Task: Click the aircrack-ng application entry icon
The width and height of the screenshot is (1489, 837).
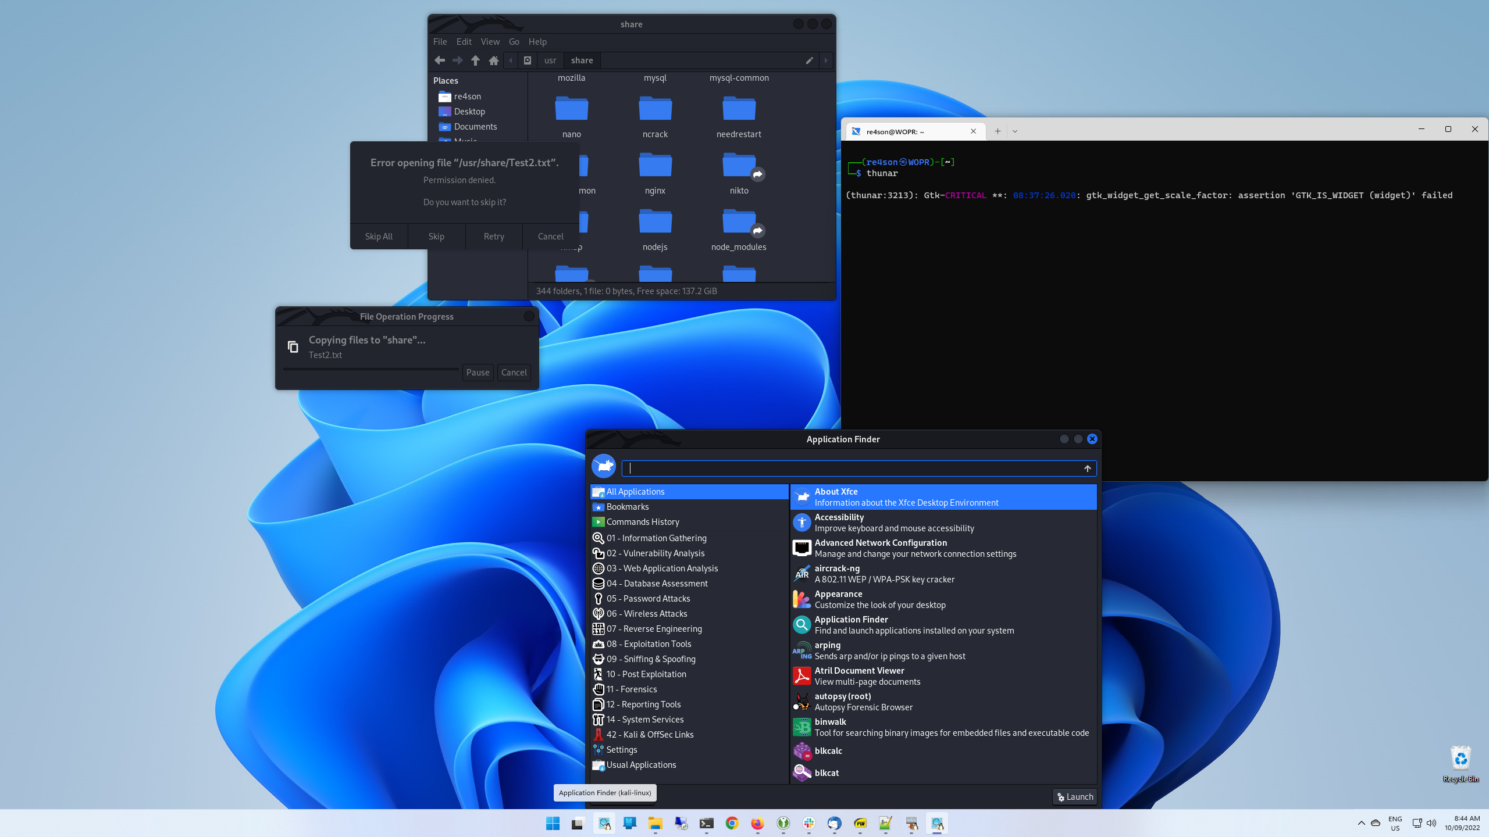Action: pyautogui.click(x=802, y=574)
